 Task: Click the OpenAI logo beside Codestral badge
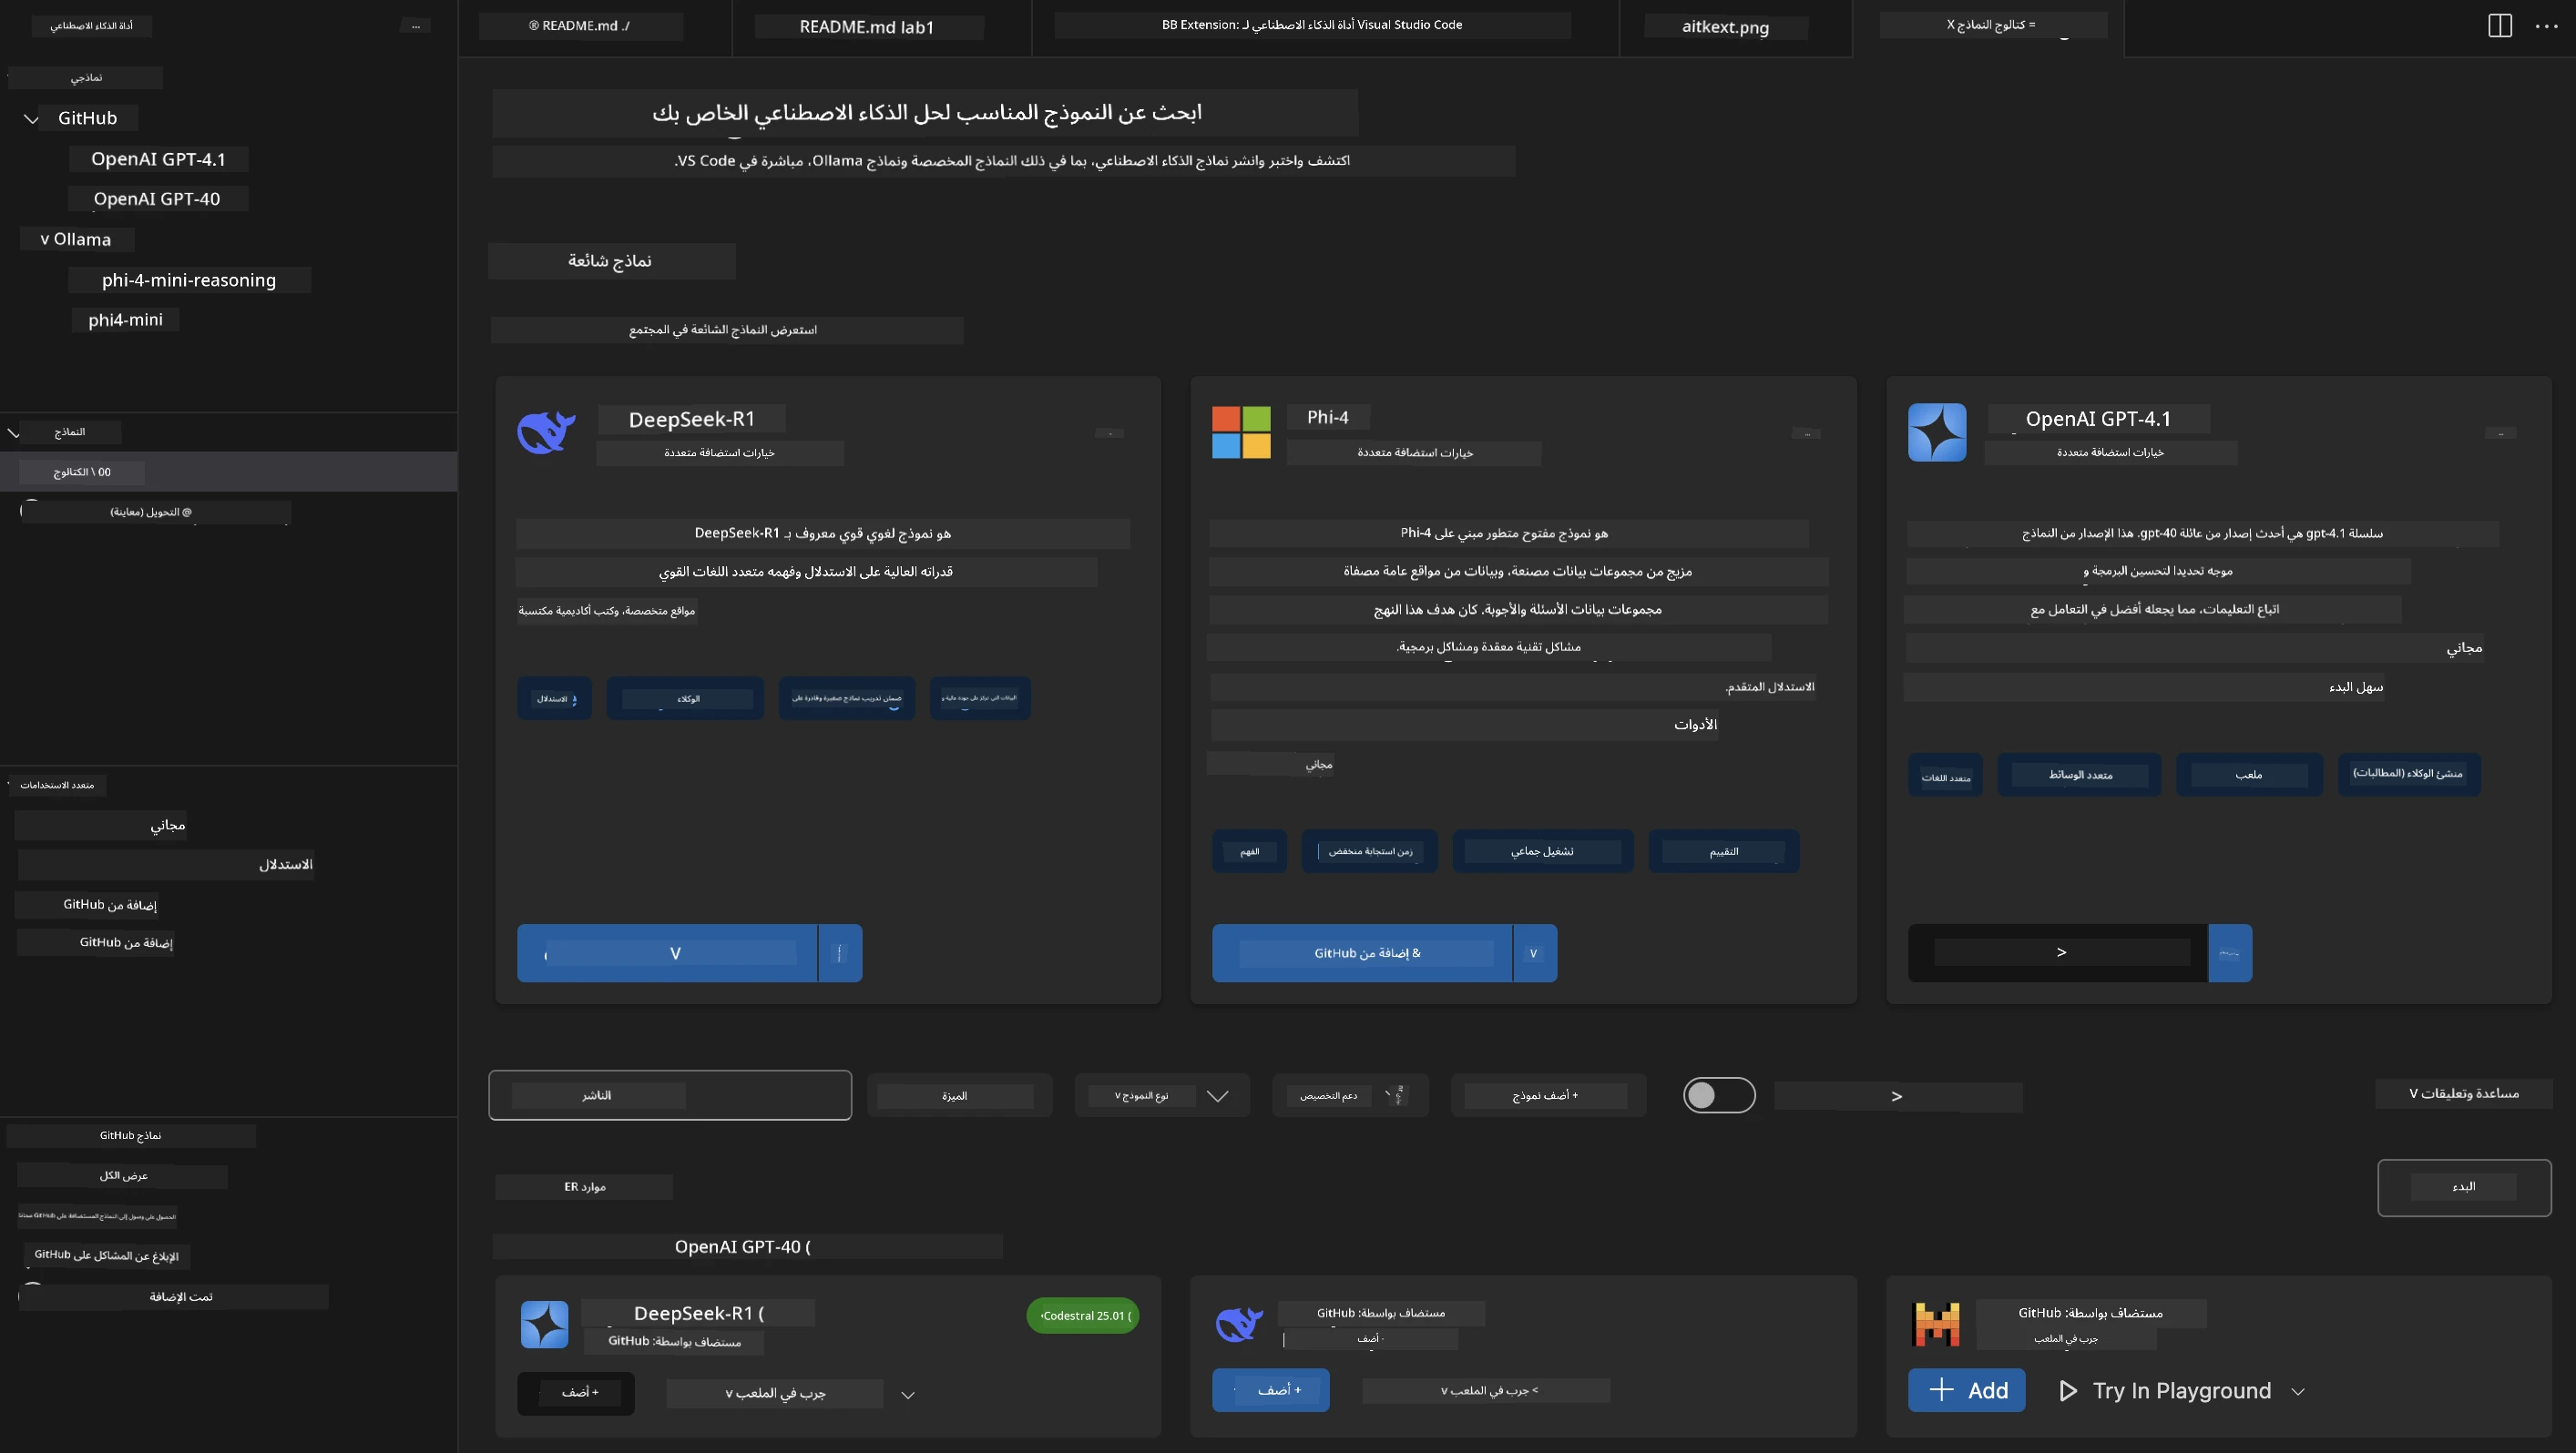544,1324
